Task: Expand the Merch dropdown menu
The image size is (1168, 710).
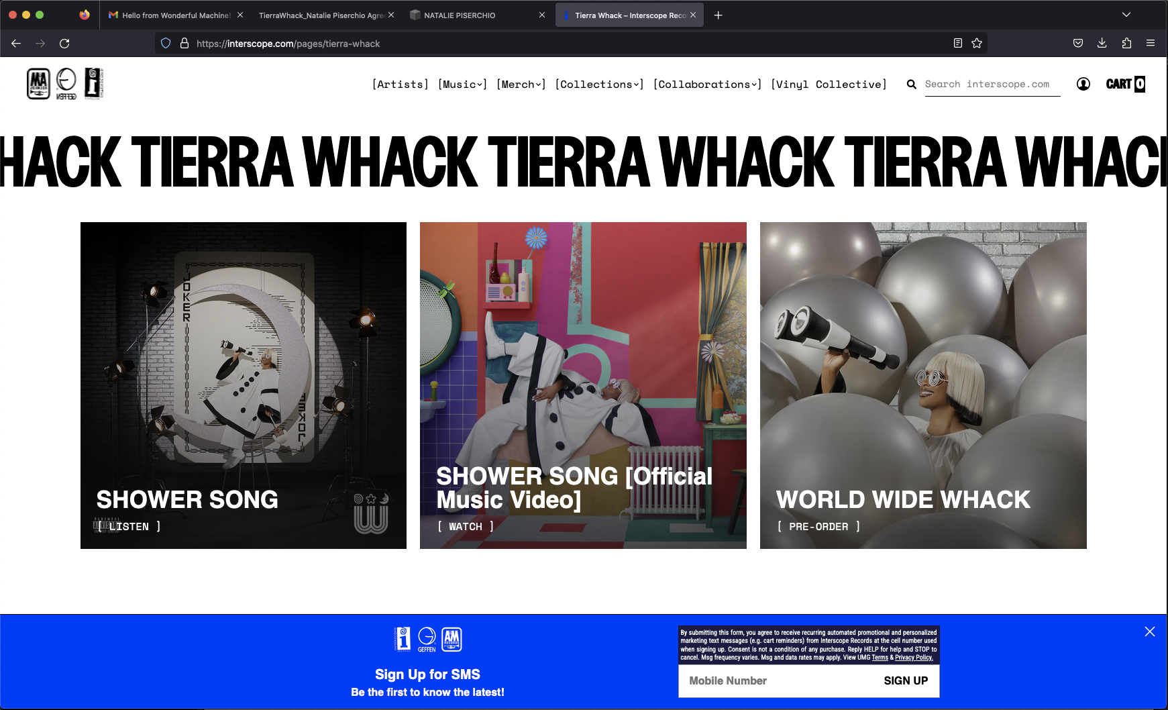Action: coord(521,85)
